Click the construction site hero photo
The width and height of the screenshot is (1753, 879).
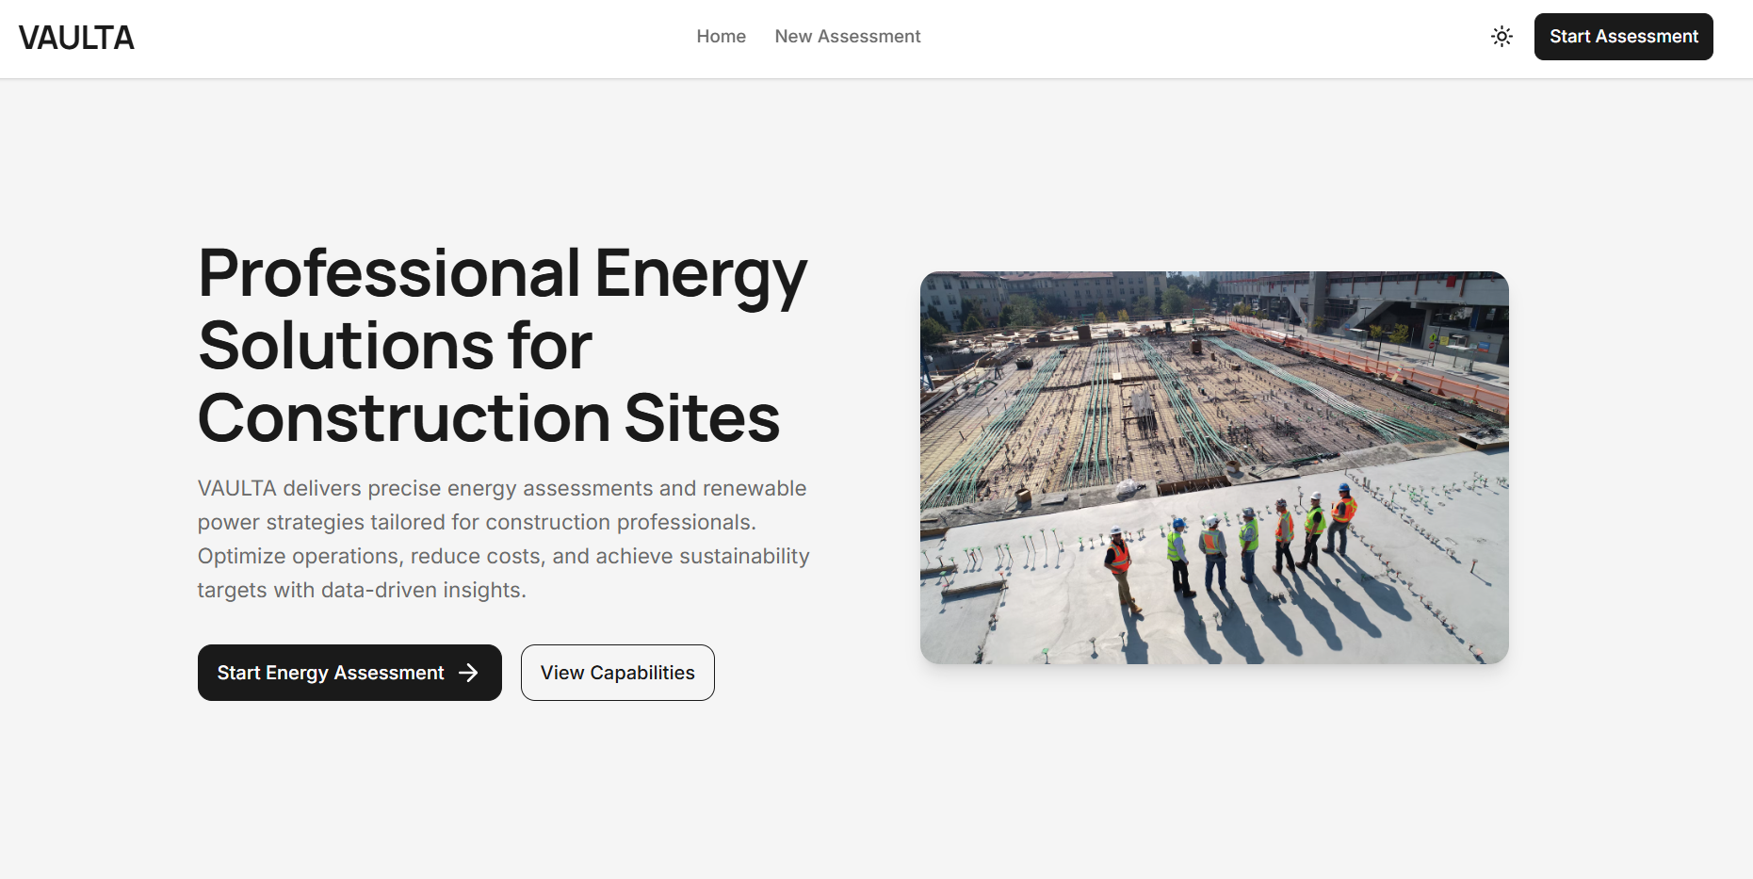pyautogui.click(x=1213, y=467)
